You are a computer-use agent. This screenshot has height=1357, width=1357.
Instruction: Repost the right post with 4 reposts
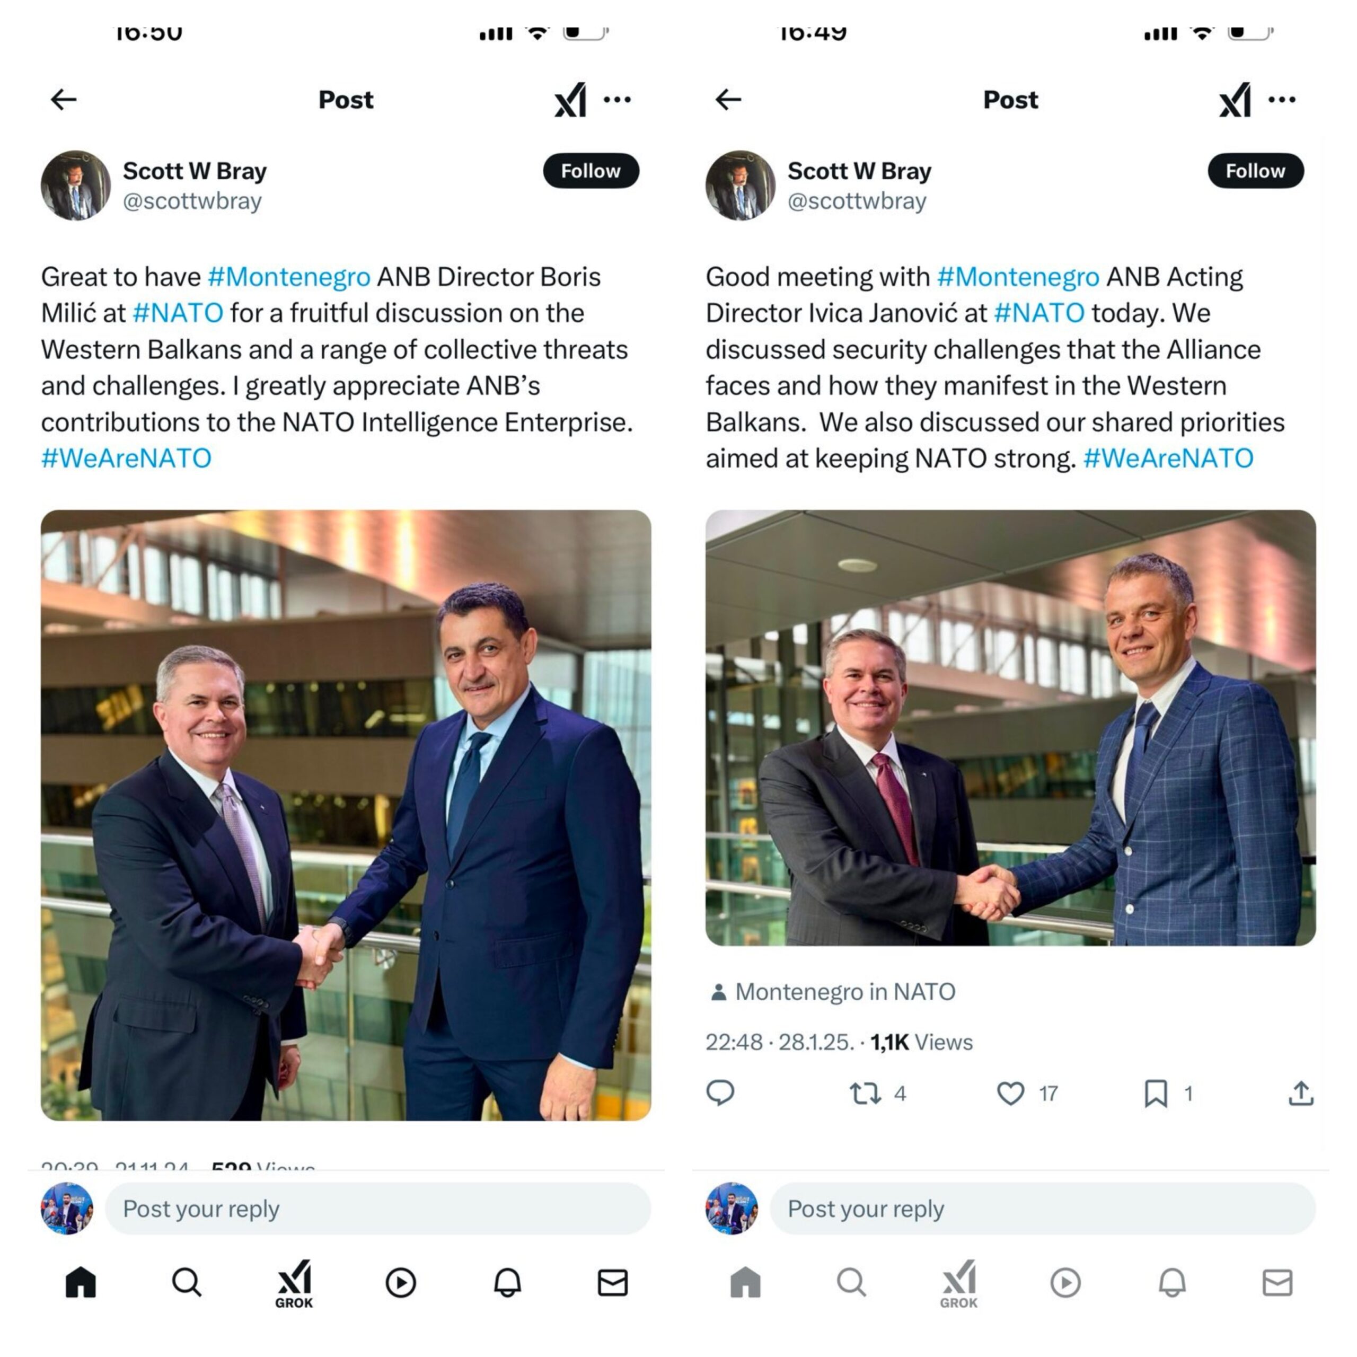(x=865, y=1093)
